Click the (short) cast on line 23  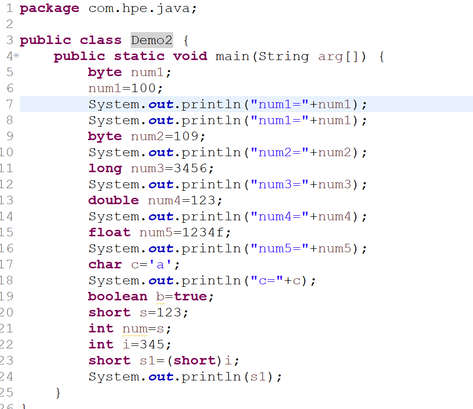tap(195, 360)
